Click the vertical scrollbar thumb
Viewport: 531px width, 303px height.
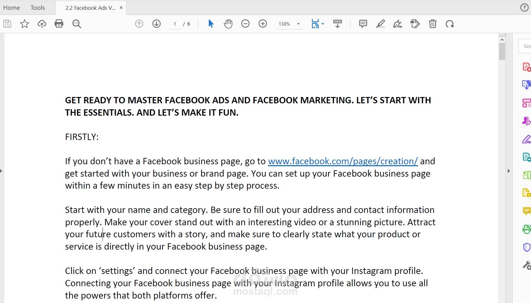coord(502,51)
